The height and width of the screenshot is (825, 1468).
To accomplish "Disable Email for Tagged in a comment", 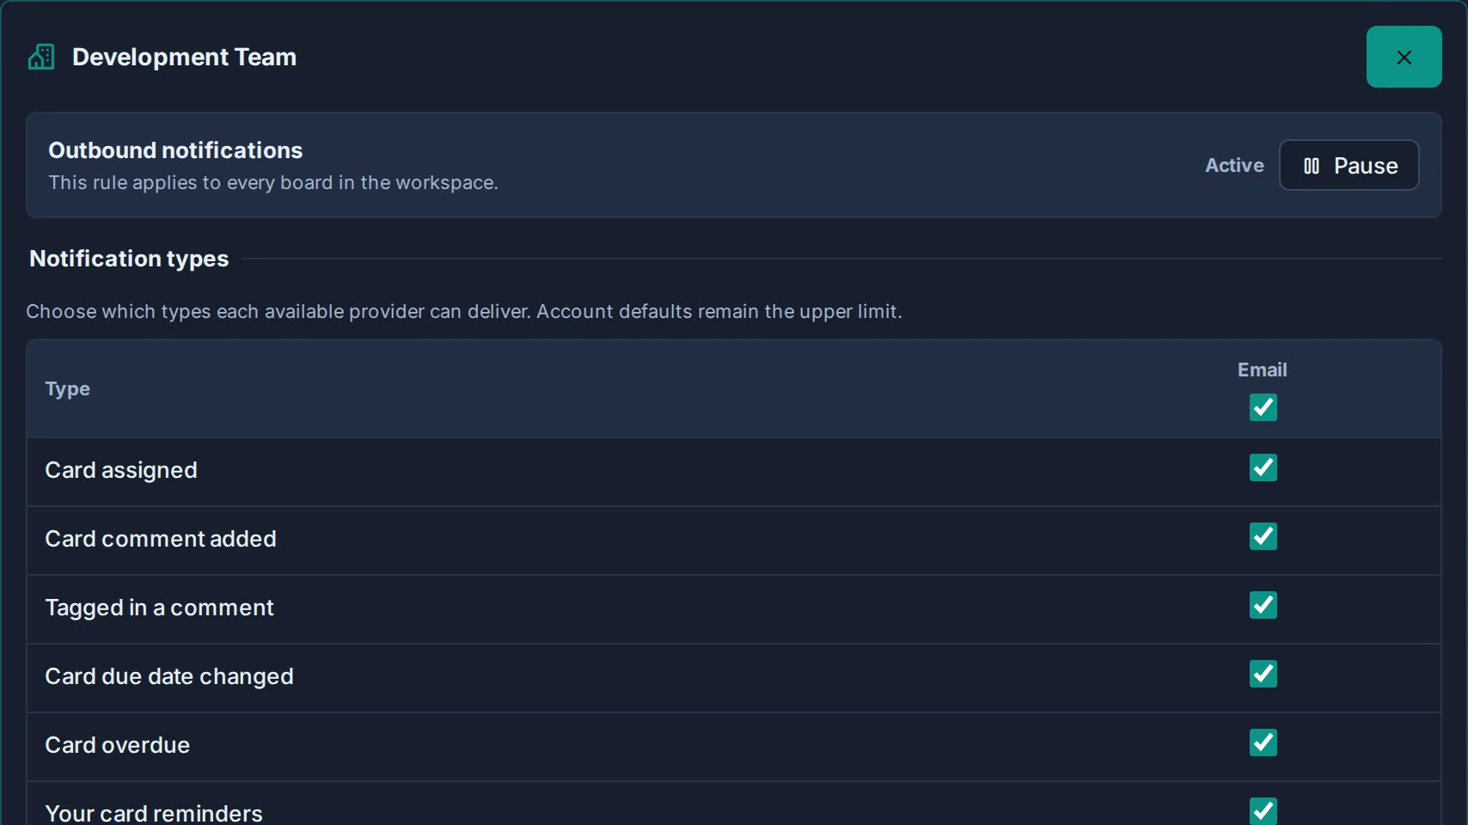I will [x=1263, y=605].
